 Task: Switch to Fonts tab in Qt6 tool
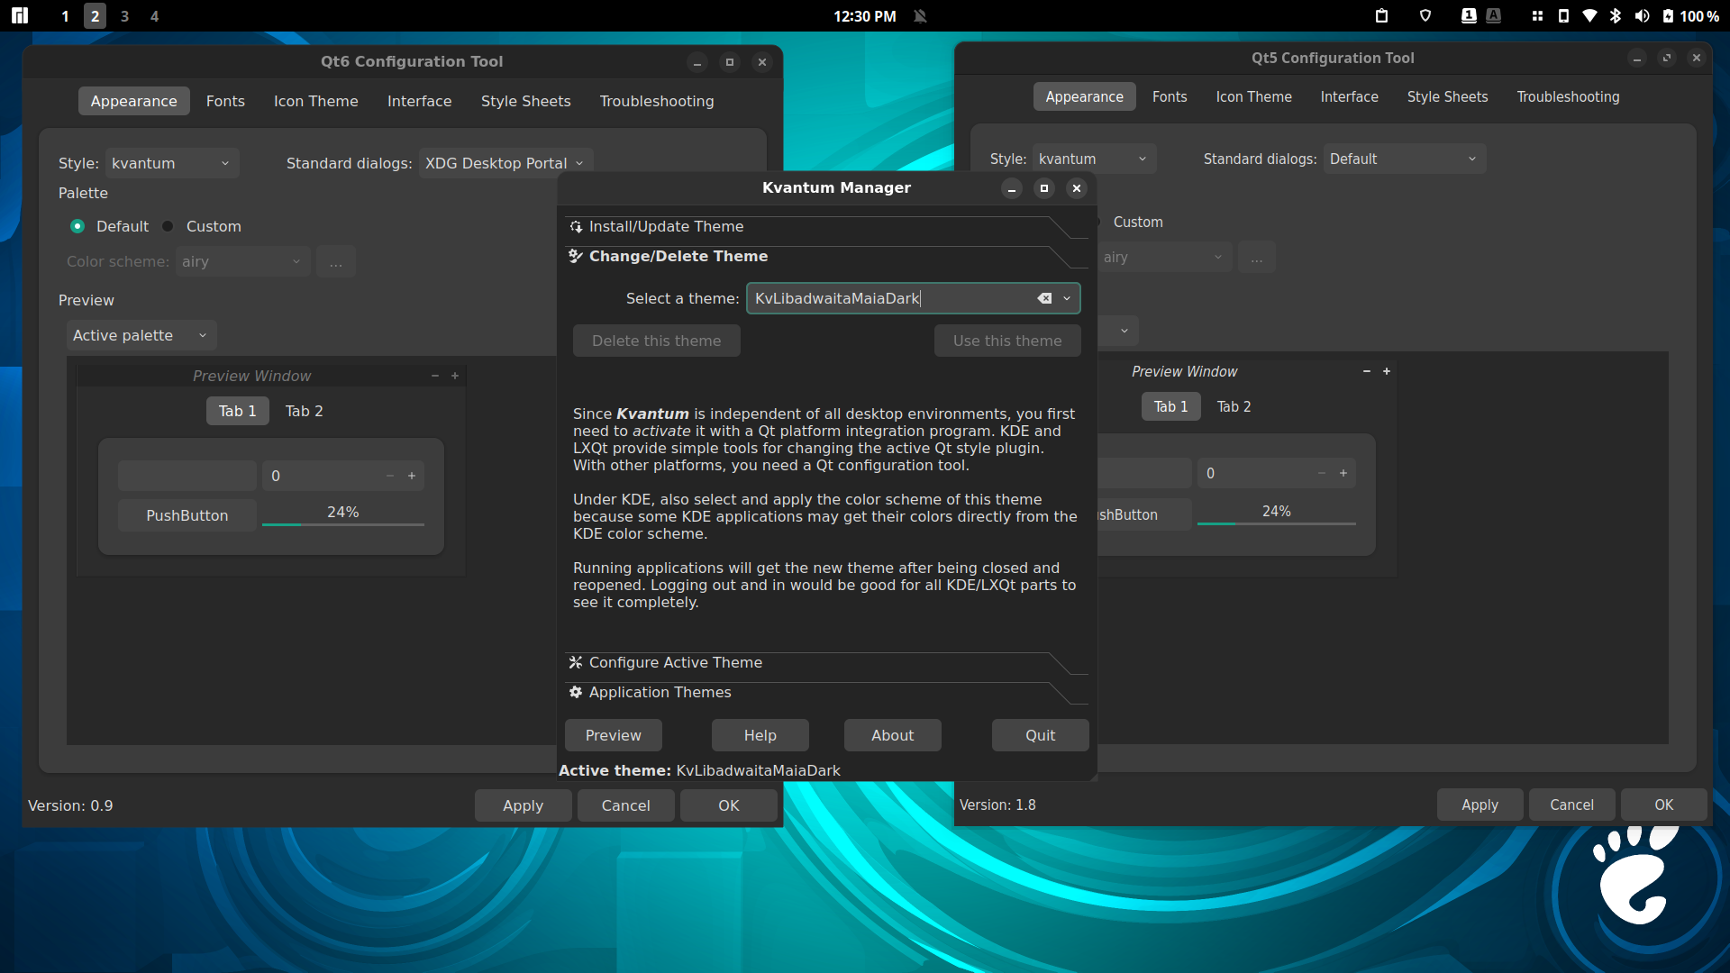pos(225,101)
